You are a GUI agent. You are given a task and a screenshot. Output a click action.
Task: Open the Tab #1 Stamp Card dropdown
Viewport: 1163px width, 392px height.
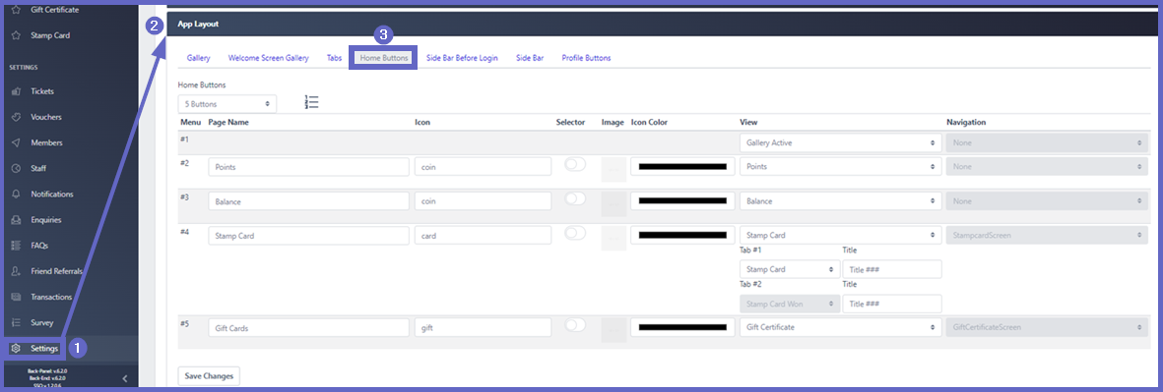790,270
